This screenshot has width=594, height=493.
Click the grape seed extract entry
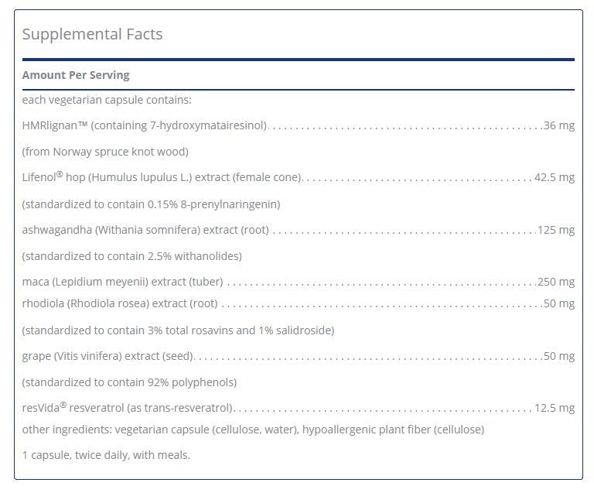point(108,356)
